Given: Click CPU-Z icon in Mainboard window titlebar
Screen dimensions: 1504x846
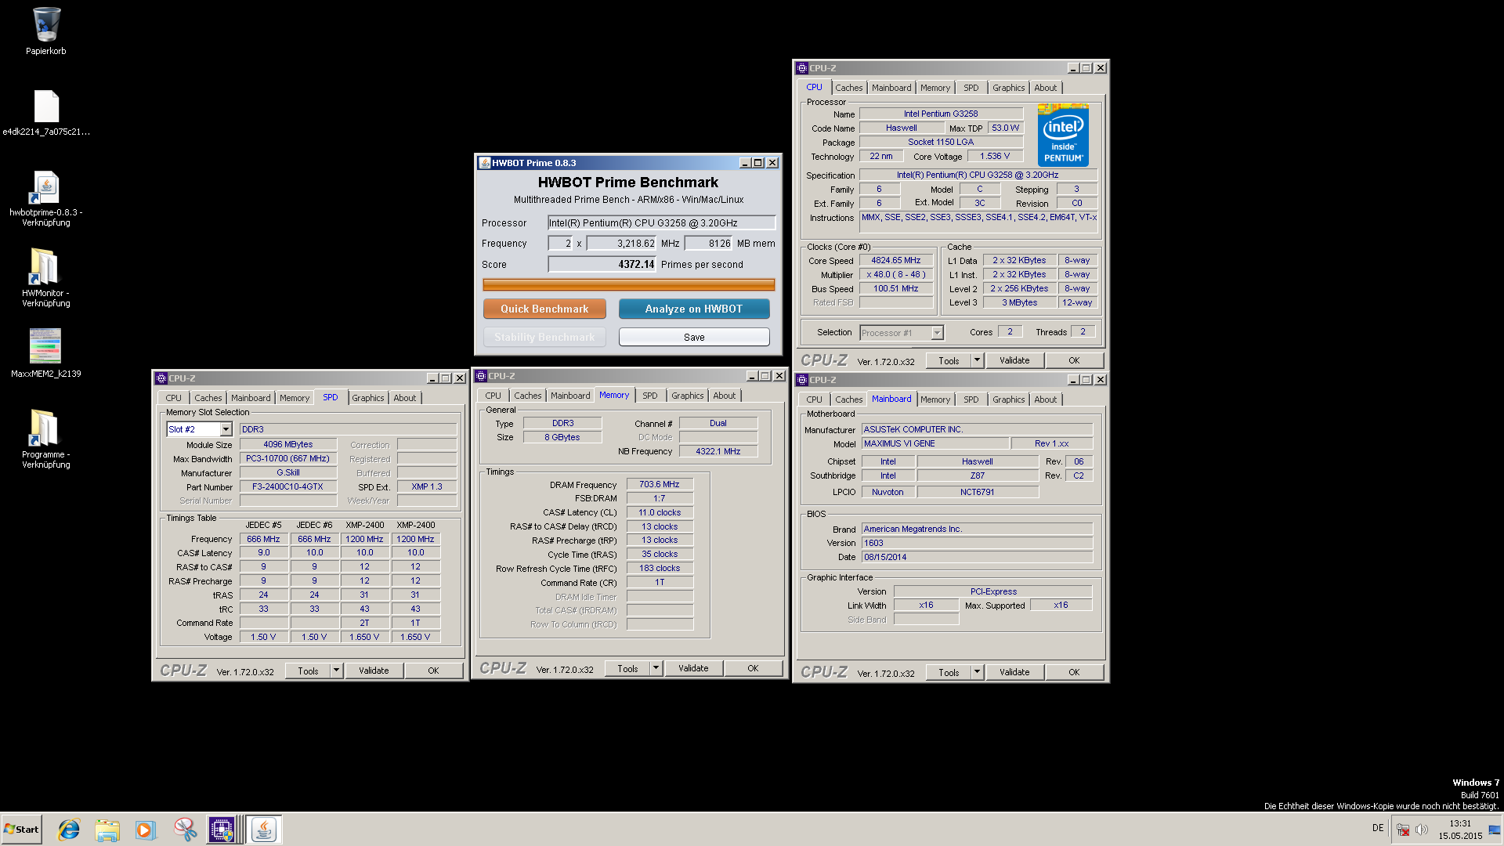Looking at the screenshot, I should [802, 380].
